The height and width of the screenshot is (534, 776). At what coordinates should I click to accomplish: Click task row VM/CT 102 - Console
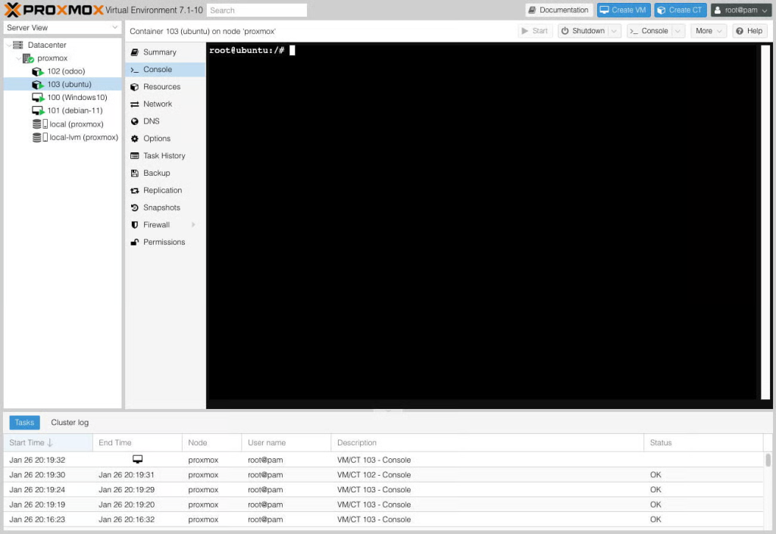coord(384,475)
